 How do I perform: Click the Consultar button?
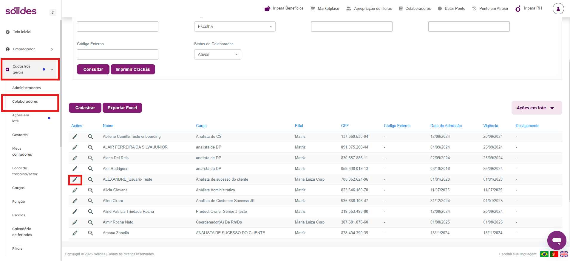coord(93,69)
